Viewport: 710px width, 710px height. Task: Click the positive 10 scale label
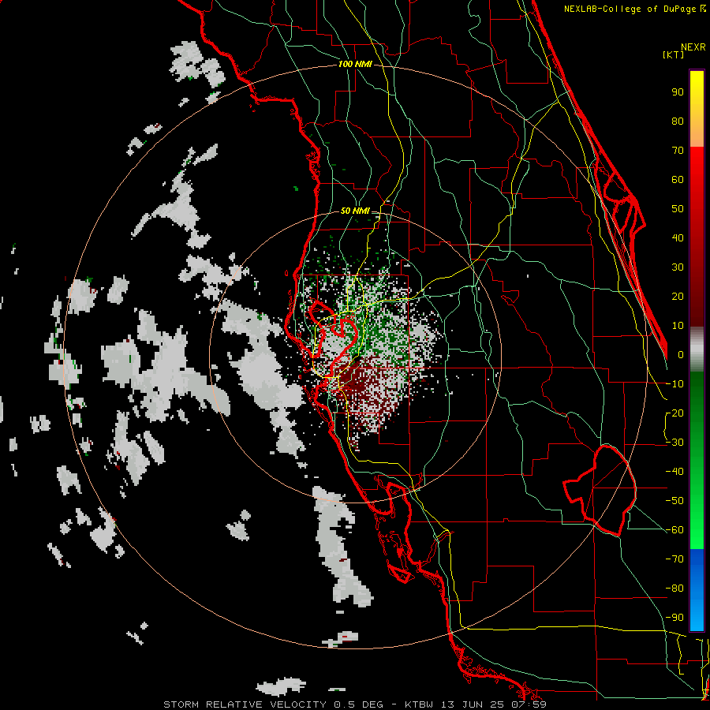[678, 326]
